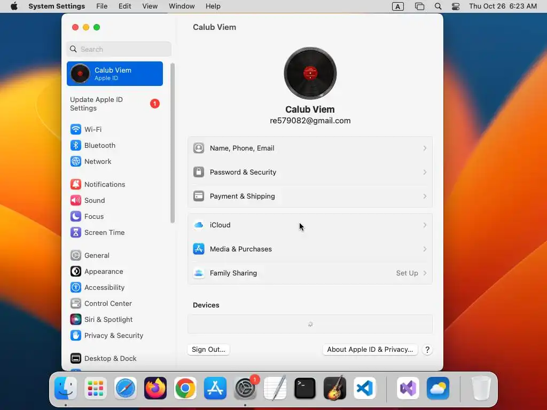The height and width of the screenshot is (410, 547).
Task: Open Spotlight search in menu bar
Action: pos(438,6)
